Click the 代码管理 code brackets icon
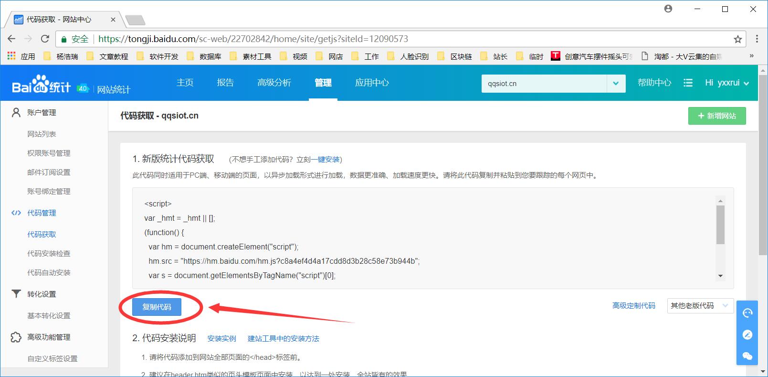Image resolution: width=768 pixels, height=377 pixels. point(16,213)
